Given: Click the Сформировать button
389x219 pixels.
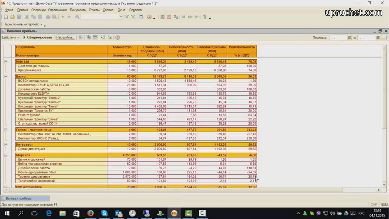Looking at the screenshot, I should click(x=37, y=37).
